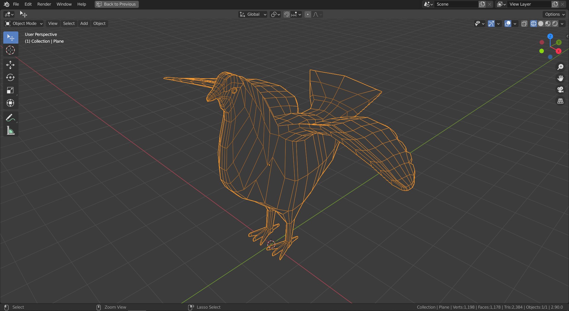569x311 pixels.
Task: Open the Options dropdown
Action: [555, 14]
